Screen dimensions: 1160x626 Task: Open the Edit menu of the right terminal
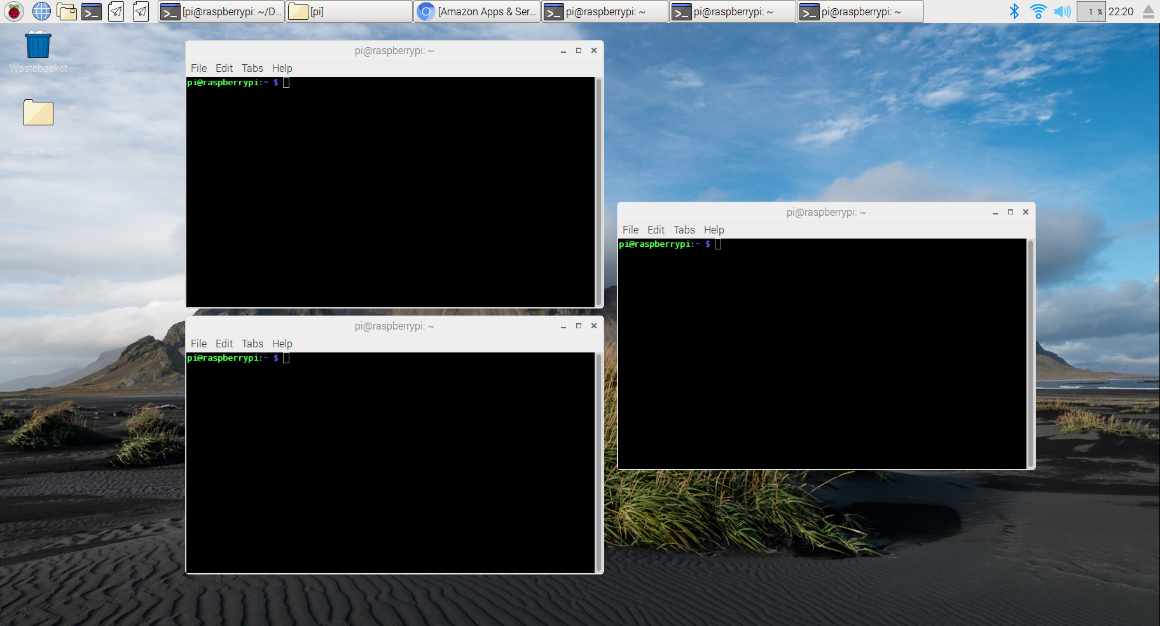tap(656, 230)
